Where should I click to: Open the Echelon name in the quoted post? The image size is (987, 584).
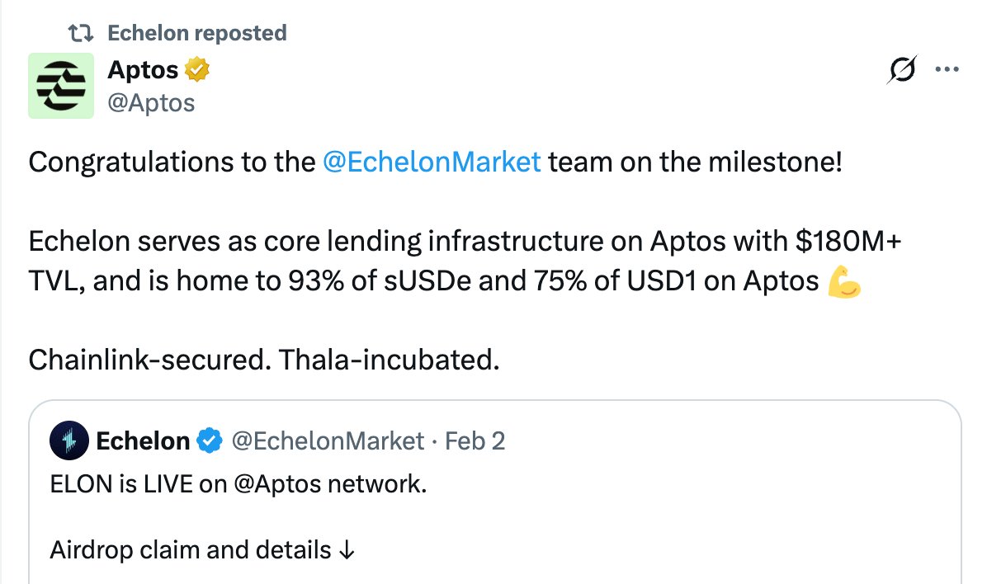tap(143, 441)
